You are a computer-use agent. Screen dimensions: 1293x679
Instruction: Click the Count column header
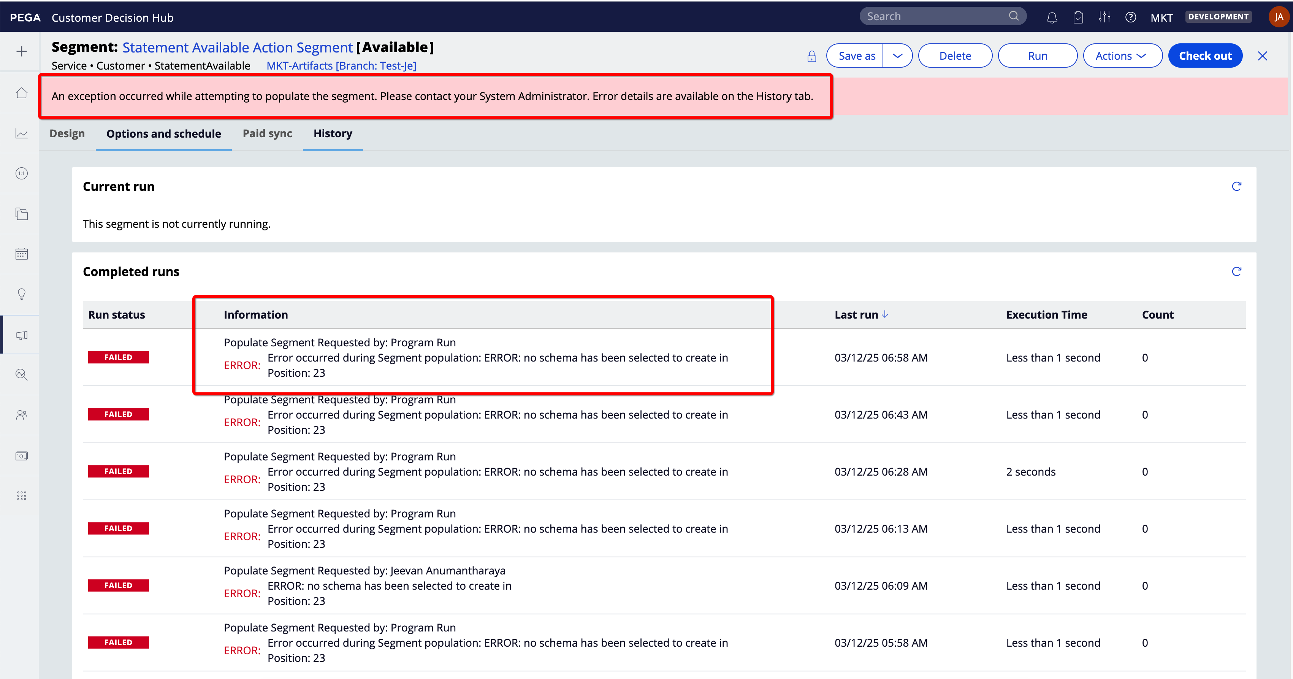[x=1157, y=315]
